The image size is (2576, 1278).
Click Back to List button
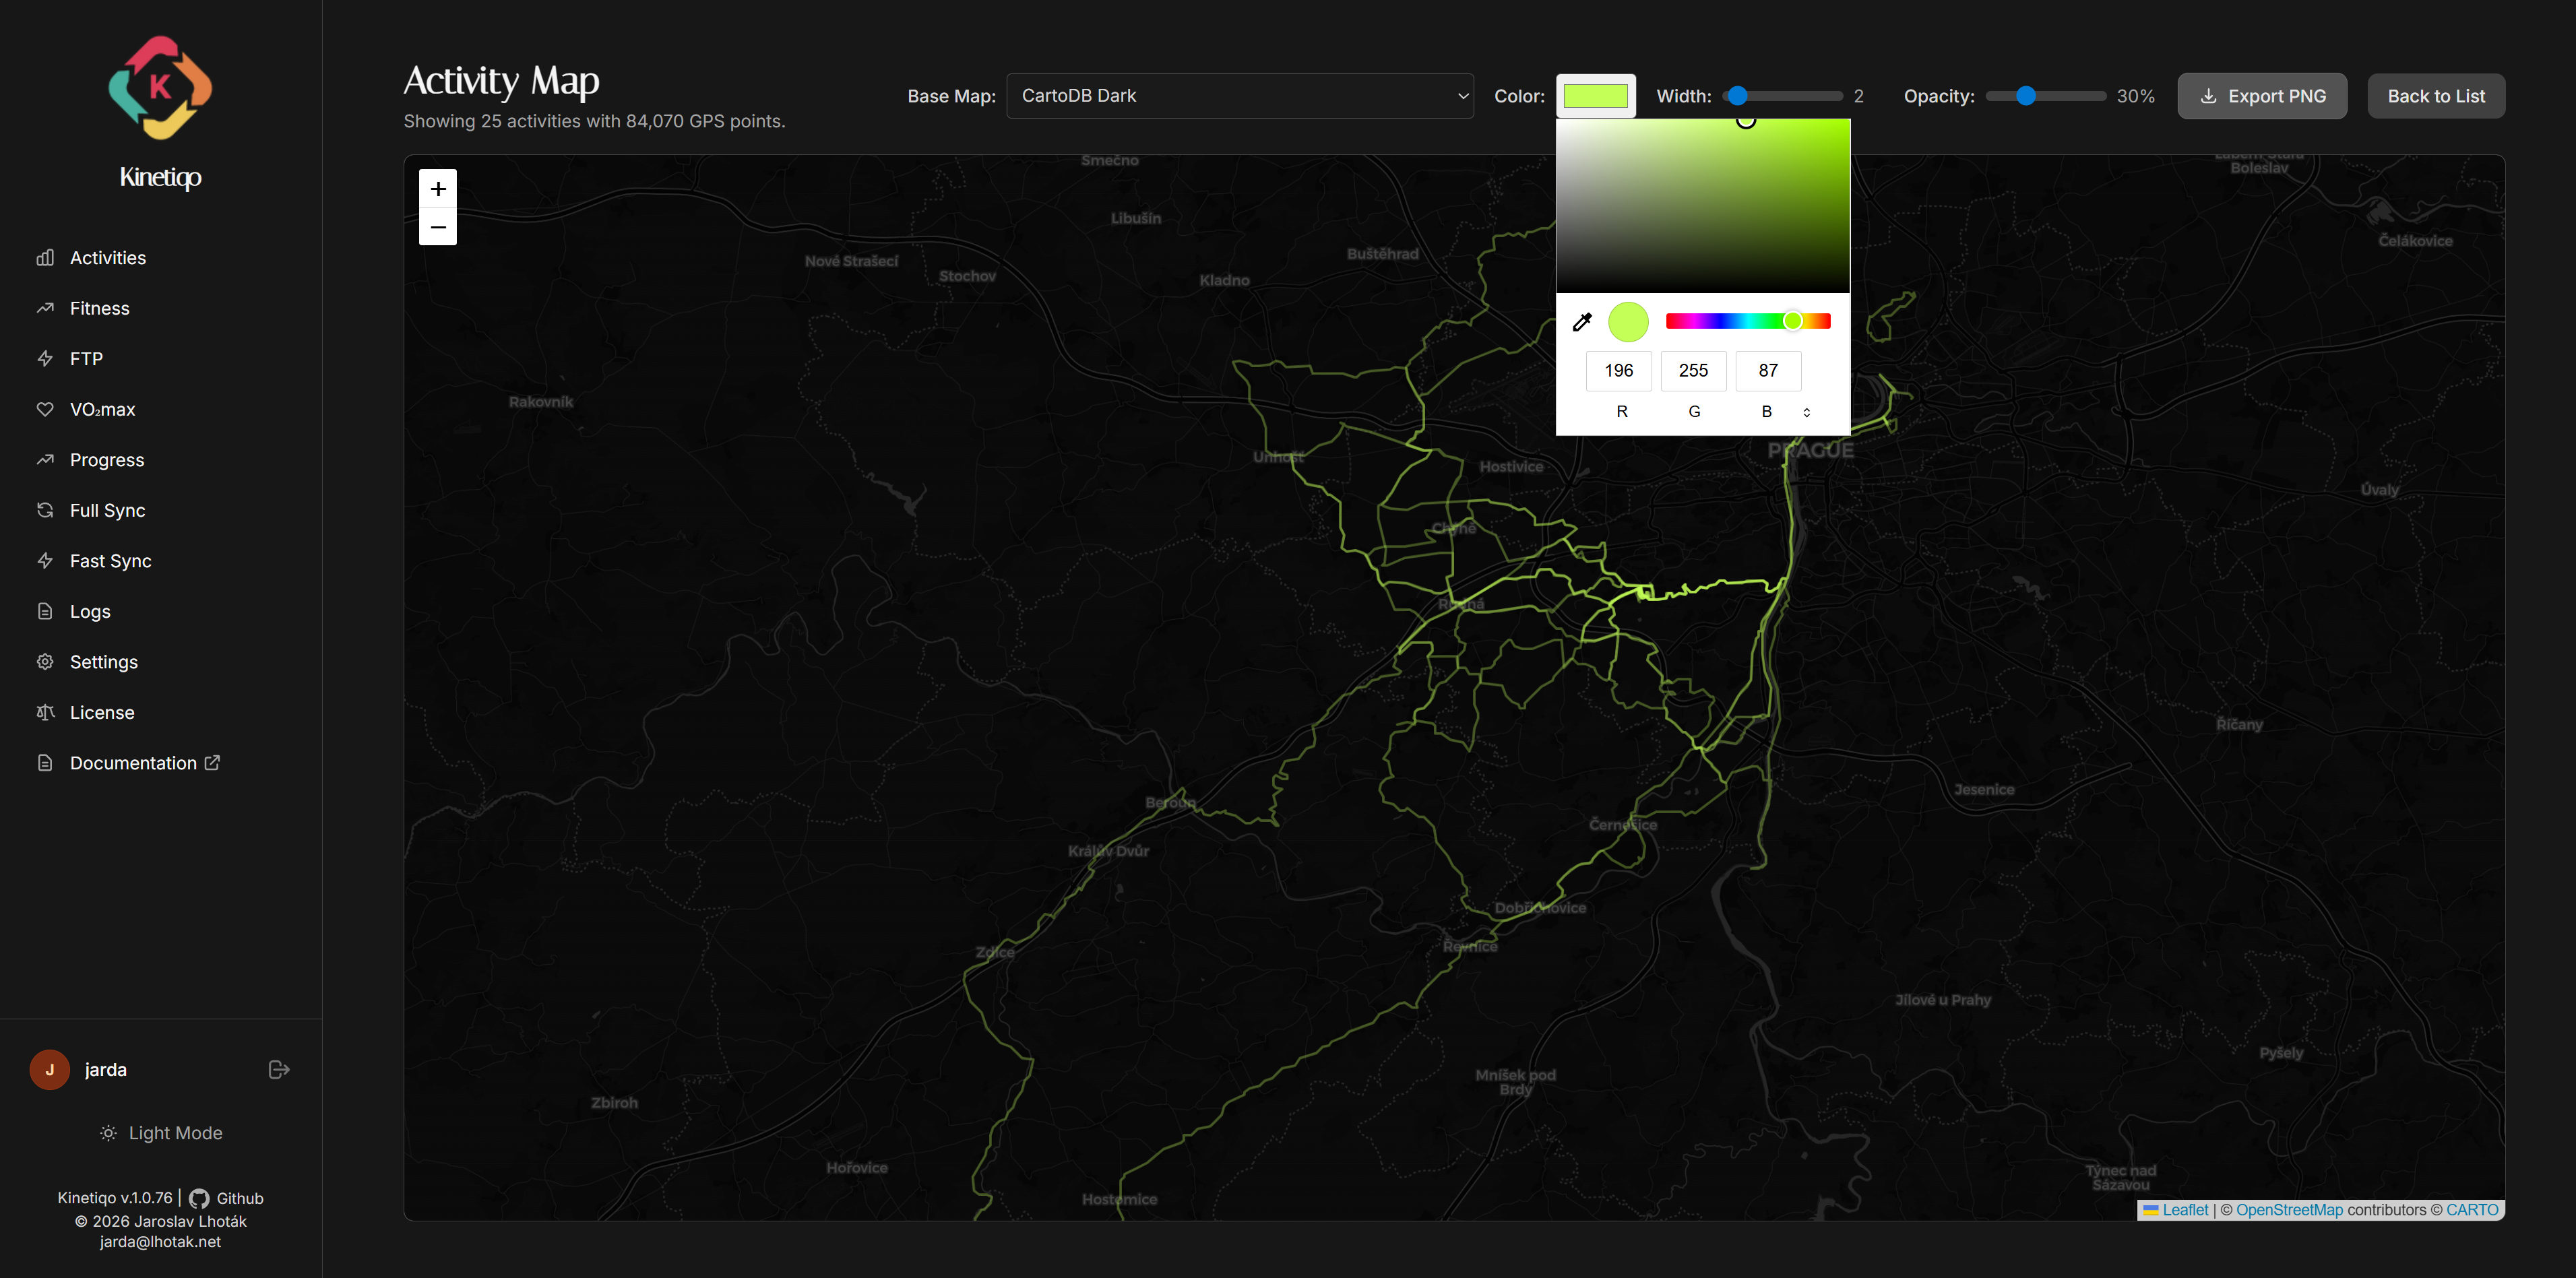coord(2436,96)
